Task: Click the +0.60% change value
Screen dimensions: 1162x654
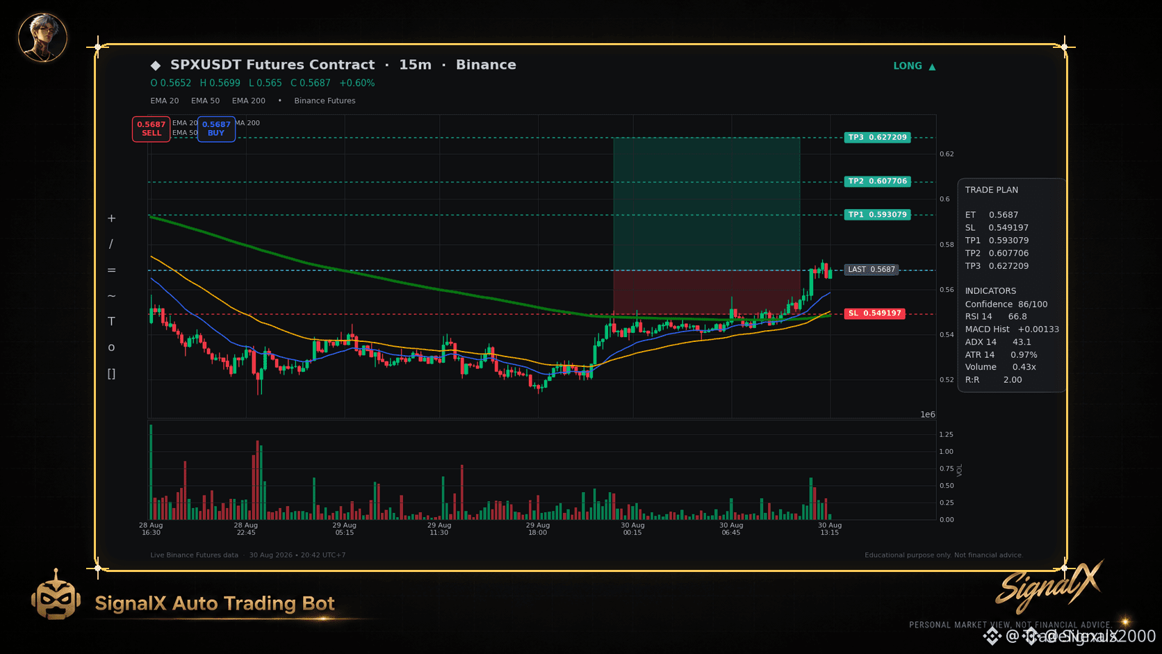Action: [x=357, y=83]
